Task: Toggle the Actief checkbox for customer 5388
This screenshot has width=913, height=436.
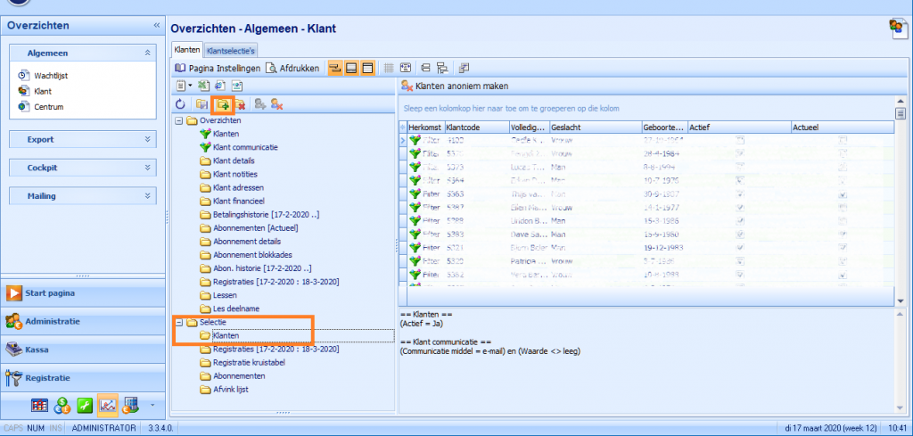Action: (x=741, y=221)
